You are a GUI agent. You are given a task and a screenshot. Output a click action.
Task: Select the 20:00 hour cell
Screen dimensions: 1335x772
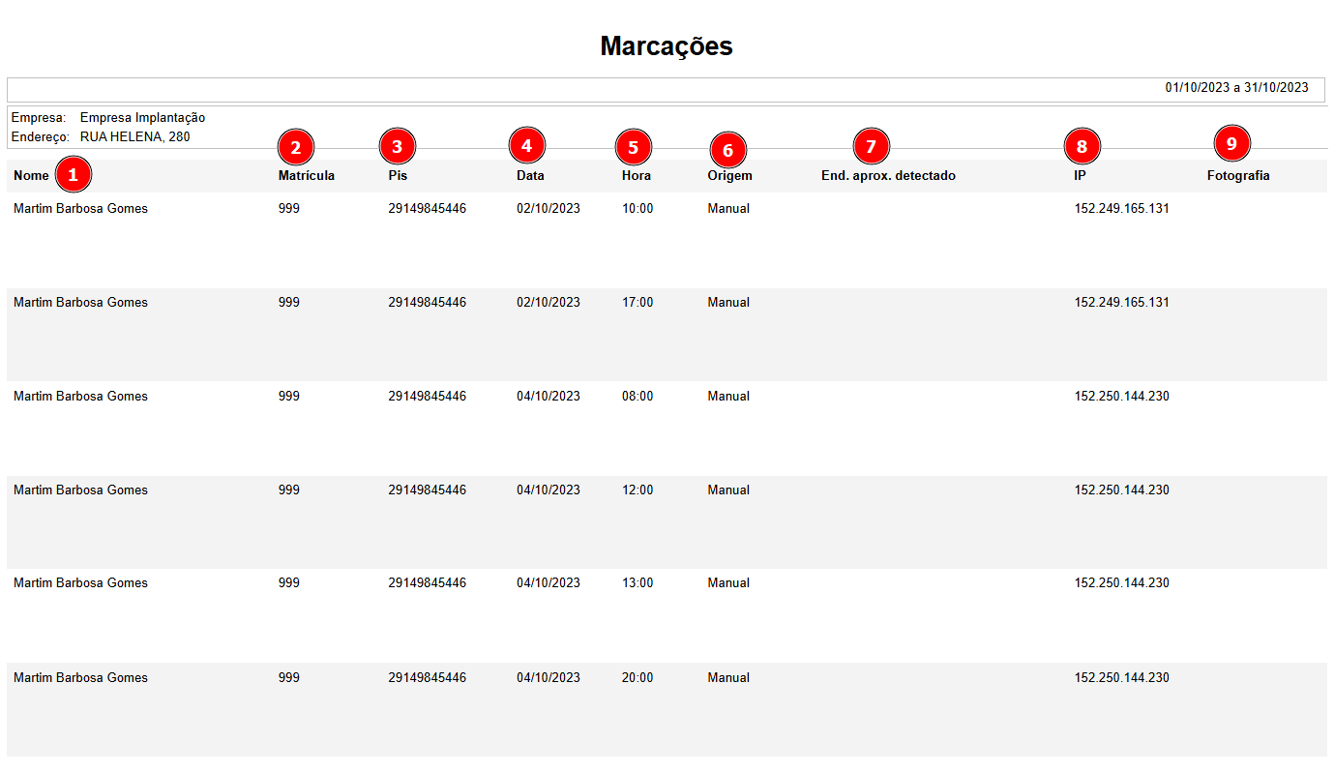tap(638, 678)
